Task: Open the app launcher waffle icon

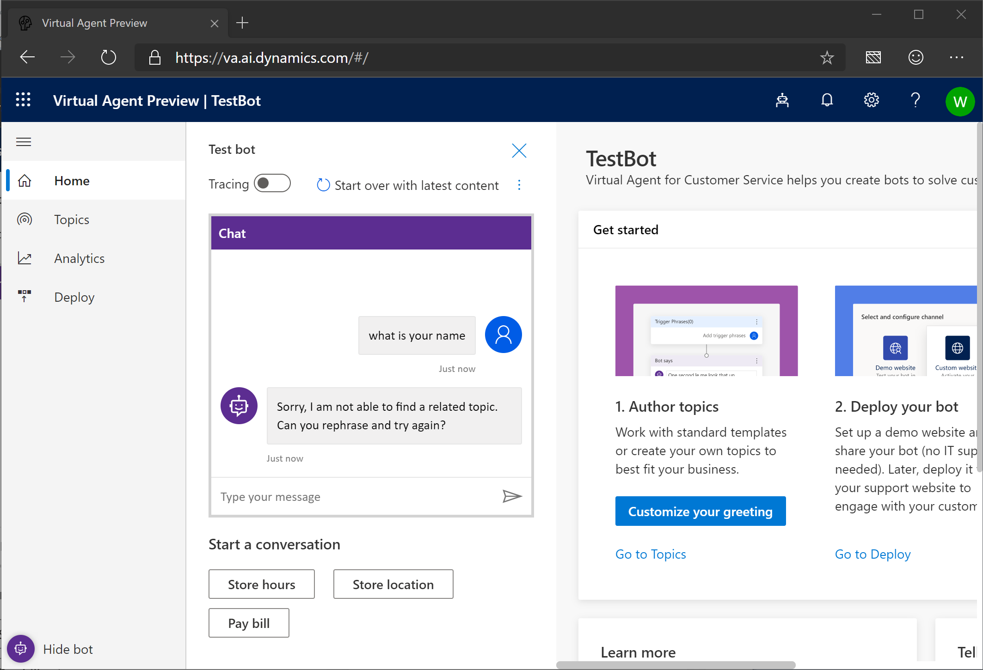Action: [23, 100]
